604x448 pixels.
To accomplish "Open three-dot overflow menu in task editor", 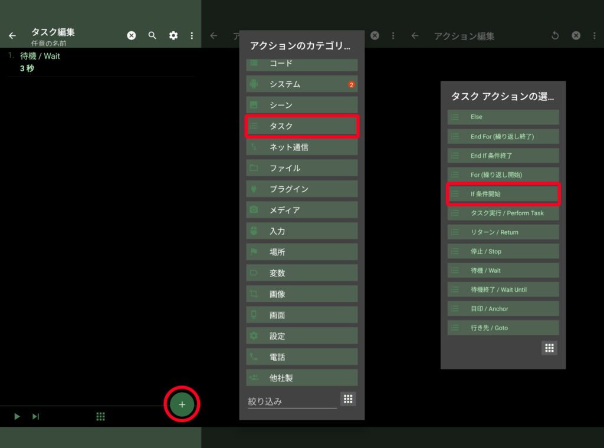I will [x=192, y=36].
